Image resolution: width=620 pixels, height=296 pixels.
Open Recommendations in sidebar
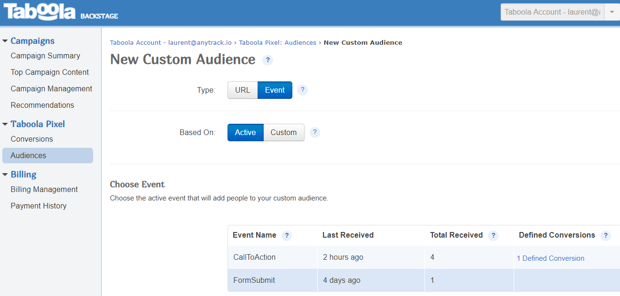point(42,105)
